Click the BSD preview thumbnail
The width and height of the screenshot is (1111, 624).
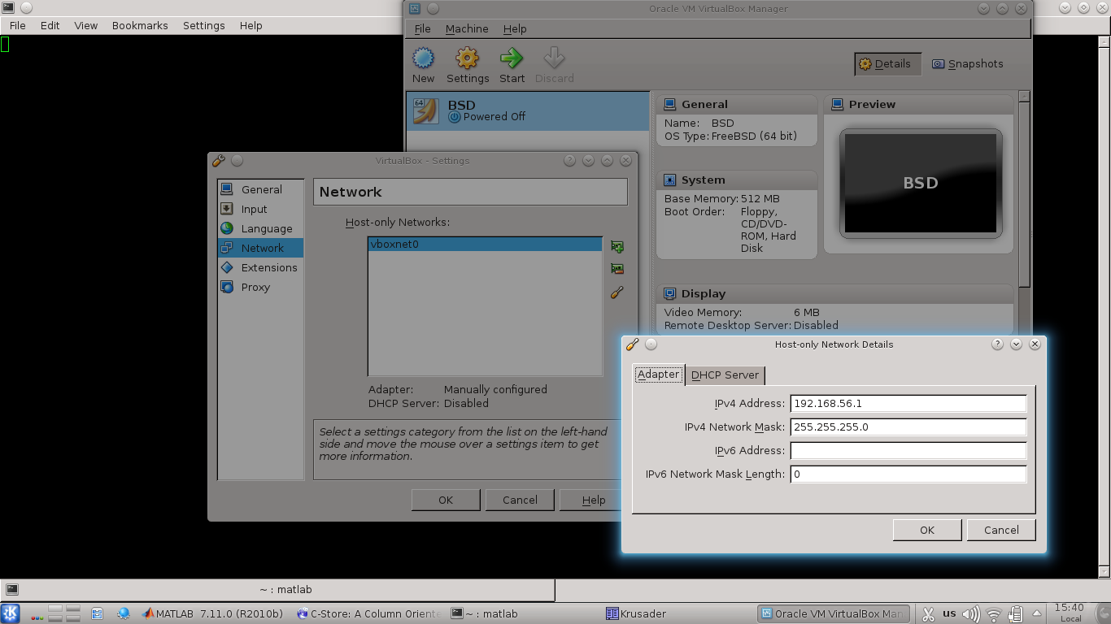click(x=921, y=183)
